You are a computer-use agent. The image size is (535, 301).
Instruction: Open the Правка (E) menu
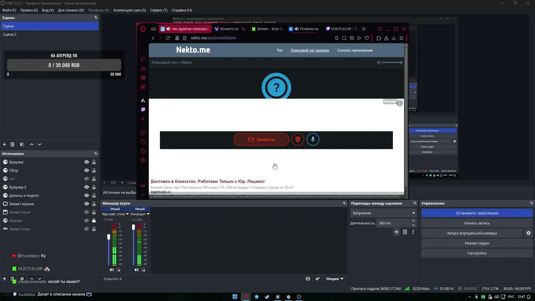(29, 10)
